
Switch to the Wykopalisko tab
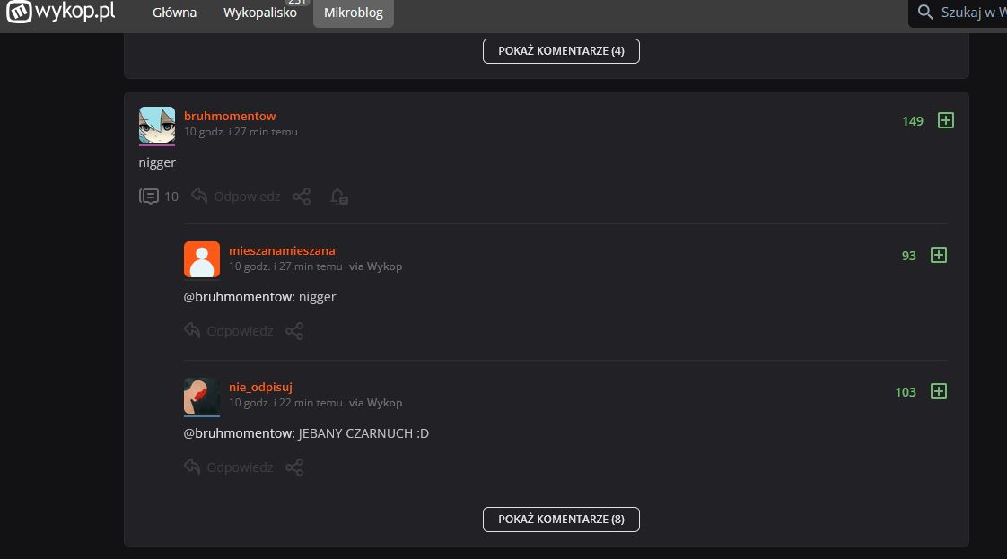260,13
